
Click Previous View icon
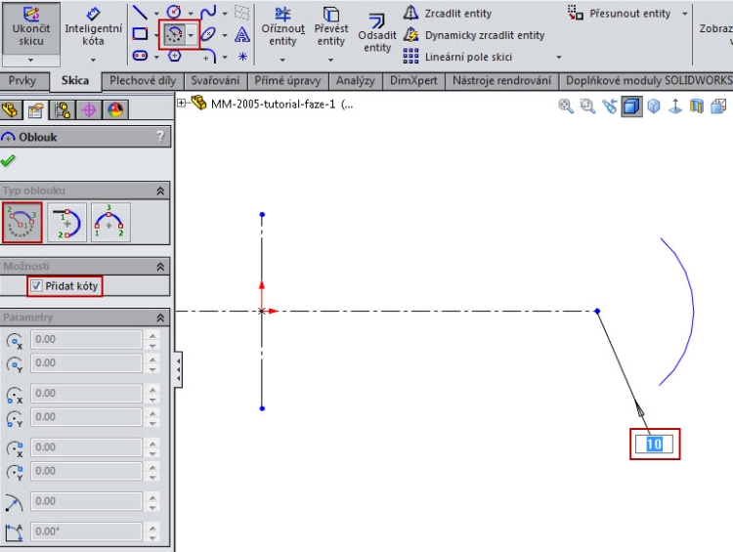(610, 106)
